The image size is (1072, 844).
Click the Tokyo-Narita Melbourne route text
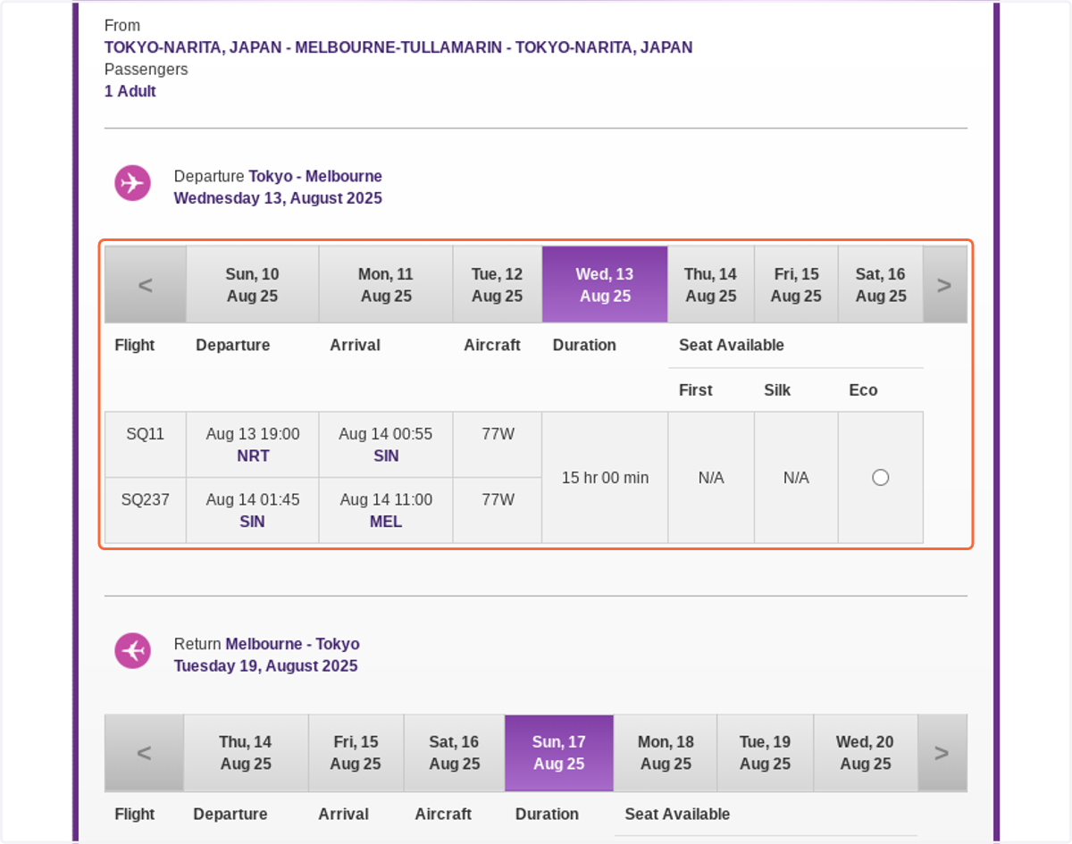point(398,47)
